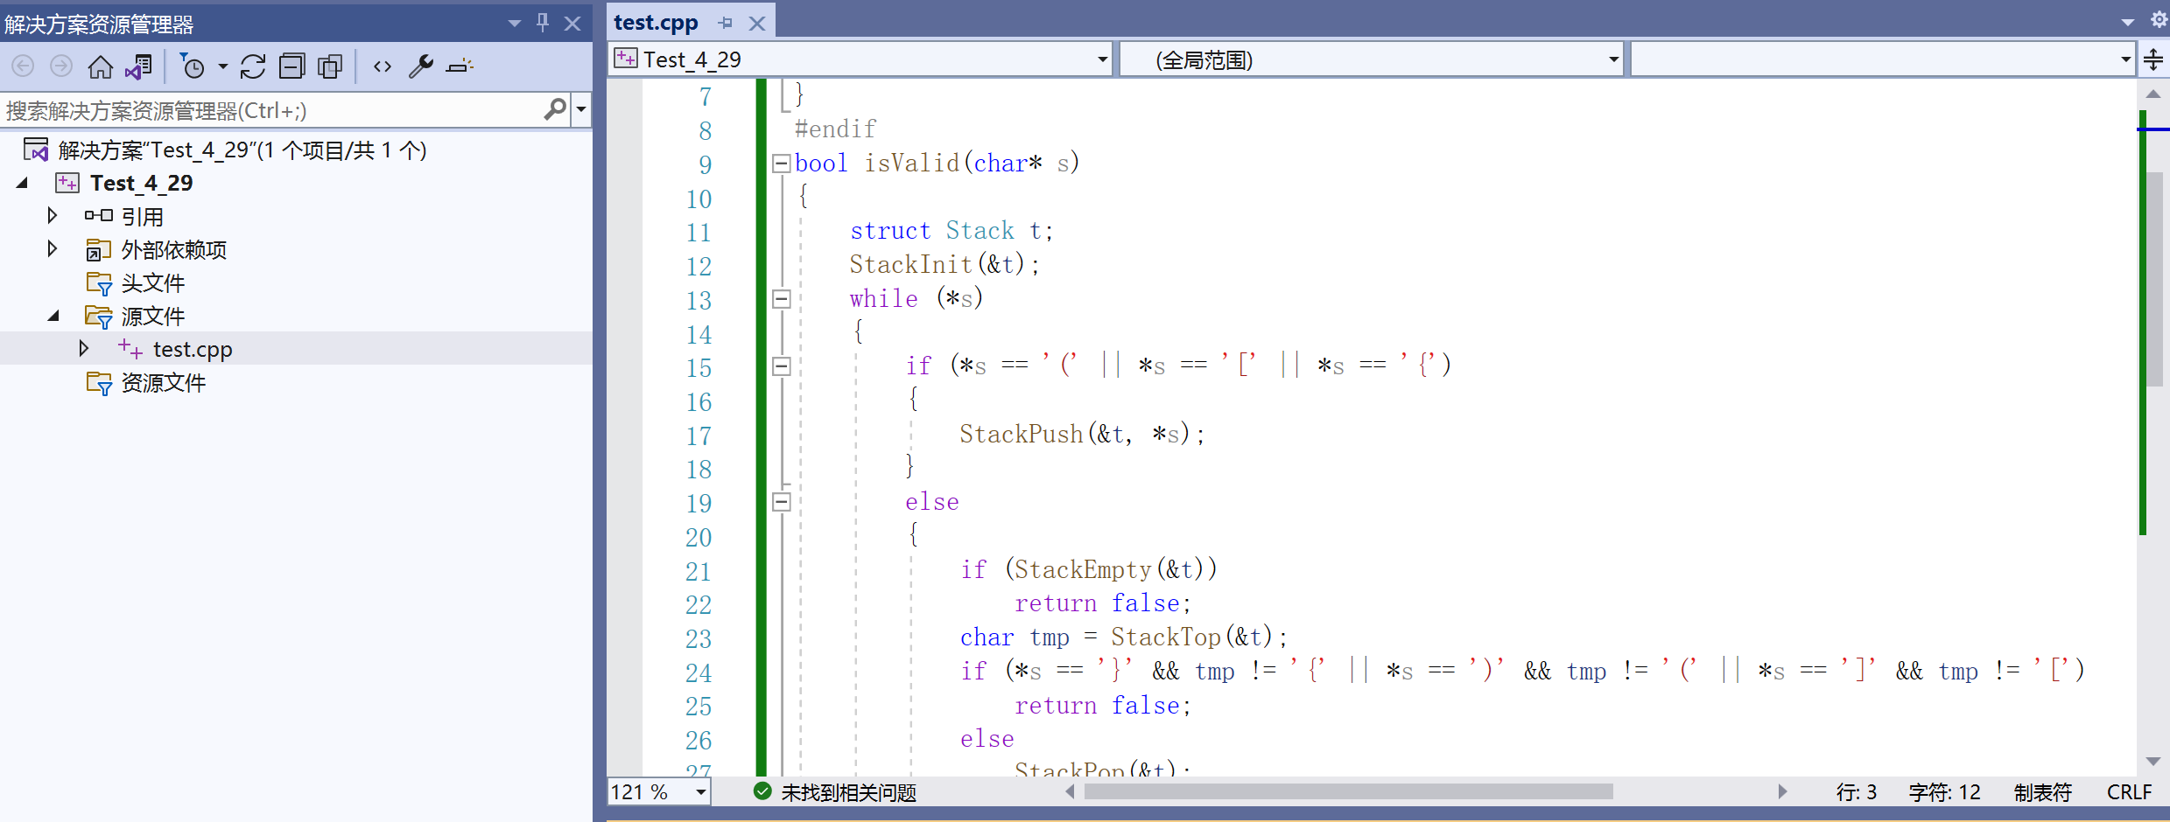This screenshot has width=2170, height=822.
Task: Open Properties using the wrench icon
Action: (x=421, y=66)
